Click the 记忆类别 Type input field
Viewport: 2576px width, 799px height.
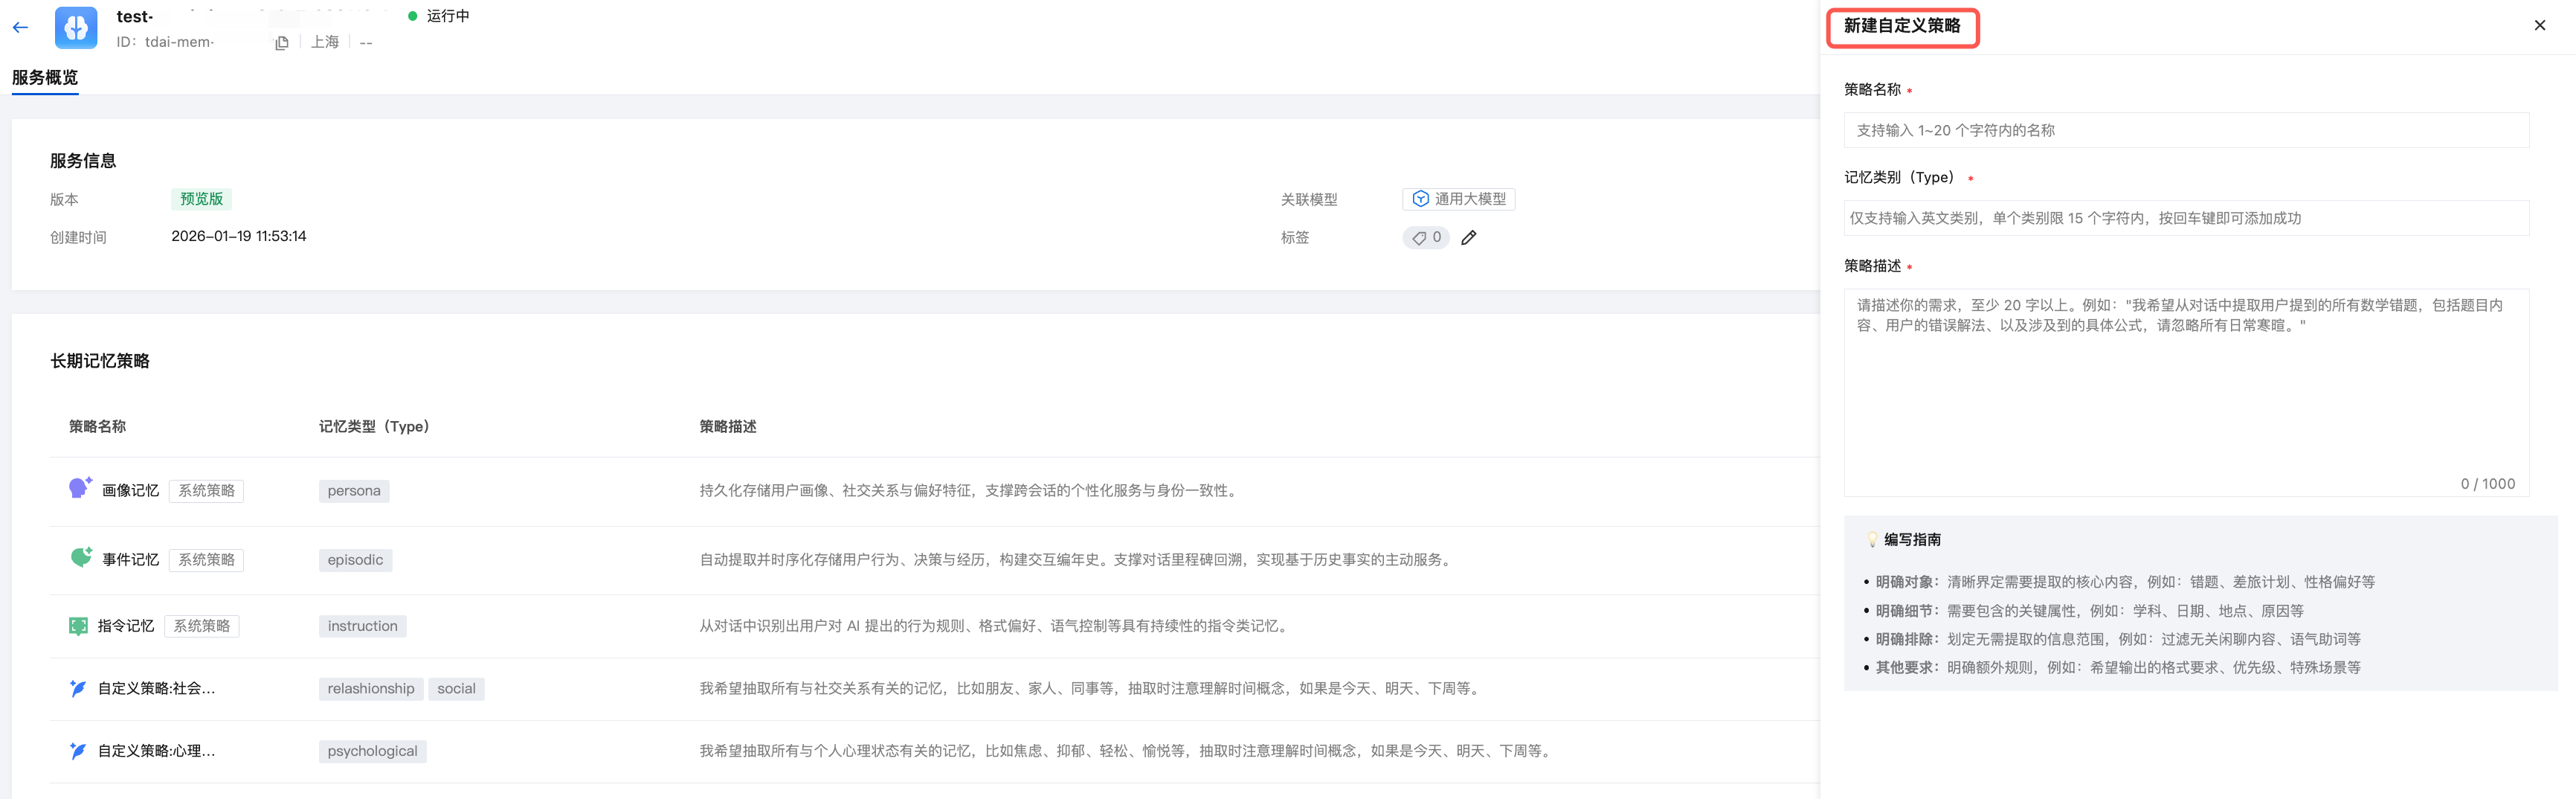pos(2186,218)
